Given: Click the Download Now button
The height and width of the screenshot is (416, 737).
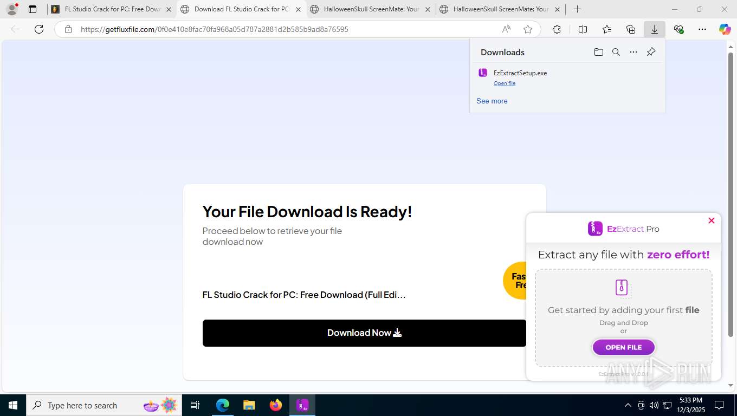Looking at the screenshot, I should (364, 333).
